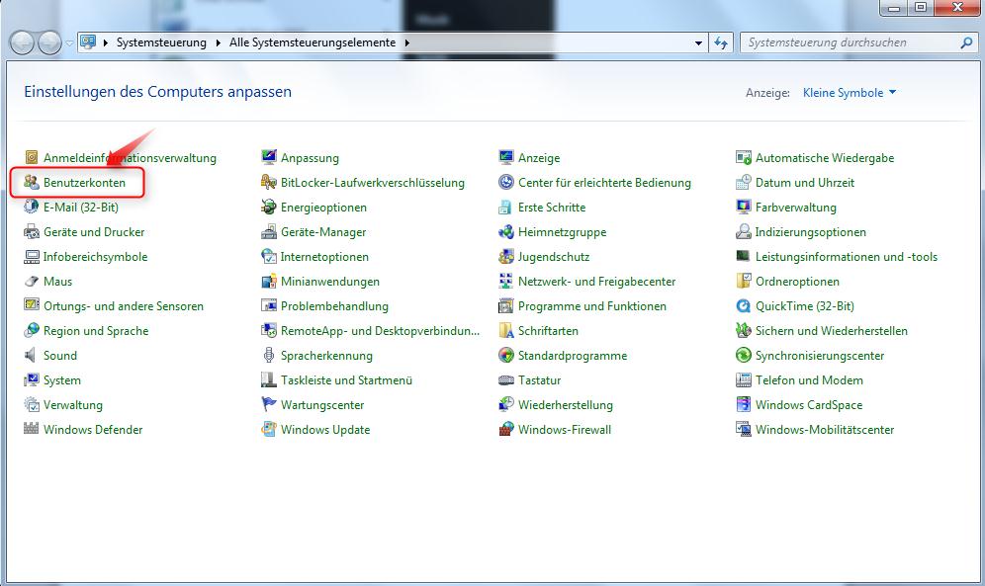
Task: Click the Systemsteuerung durchsuchen search field
Action: click(x=851, y=43)
